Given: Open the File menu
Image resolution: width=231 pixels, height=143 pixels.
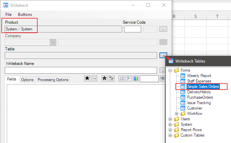Looking at the screenshot, I should pos(8,15).
